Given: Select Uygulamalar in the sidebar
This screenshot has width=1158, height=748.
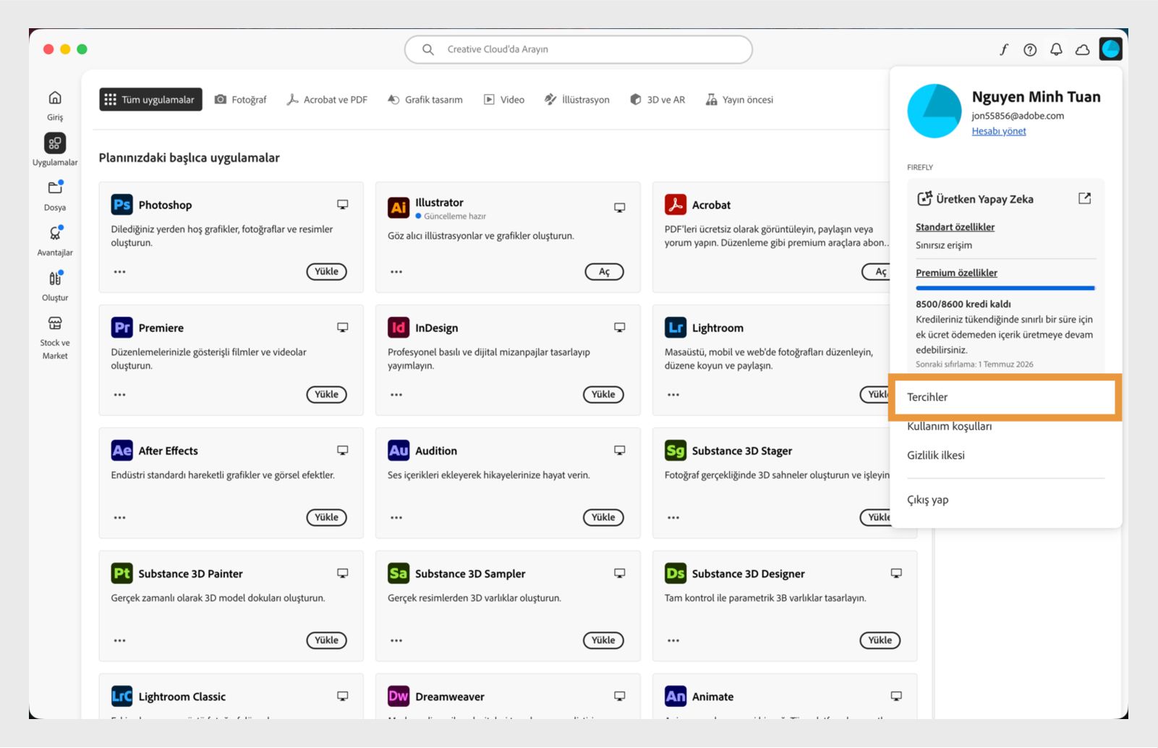Looking at the screenshot, I should pos(55,143).
